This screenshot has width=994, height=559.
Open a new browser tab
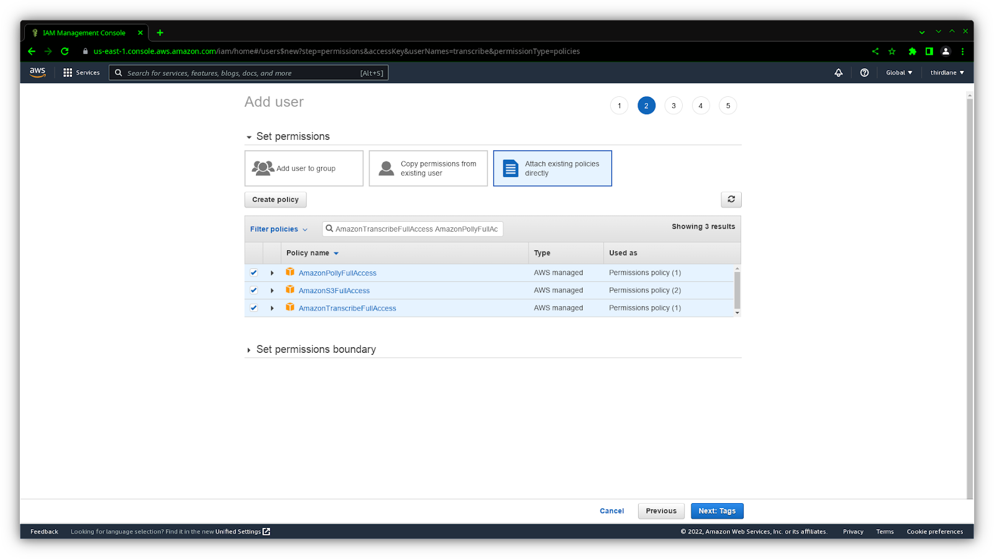pyautogui.click(x=160, y=33)
